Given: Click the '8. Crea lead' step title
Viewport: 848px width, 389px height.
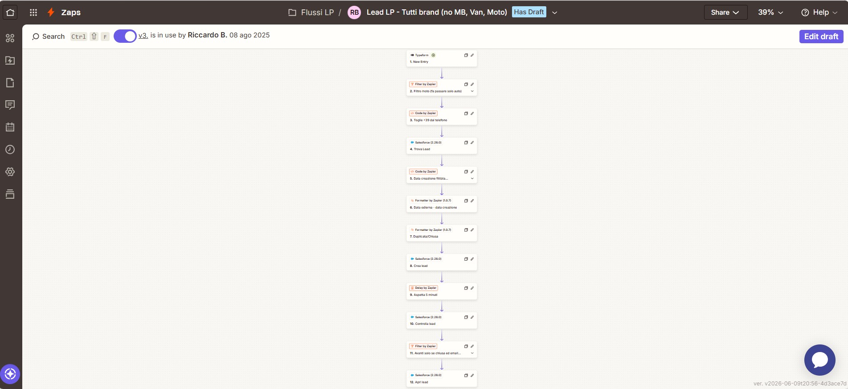Looking at the screenshot, I should pyautogui.click(x=418, y=266).
